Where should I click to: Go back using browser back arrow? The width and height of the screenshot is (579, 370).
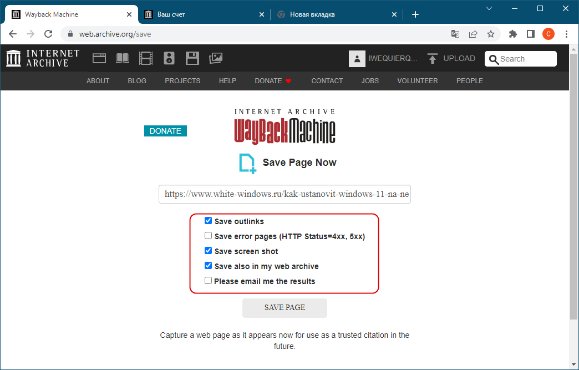[13, 34]
